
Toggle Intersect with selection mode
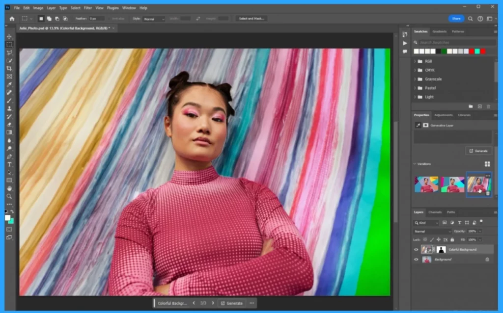(65, 19)
